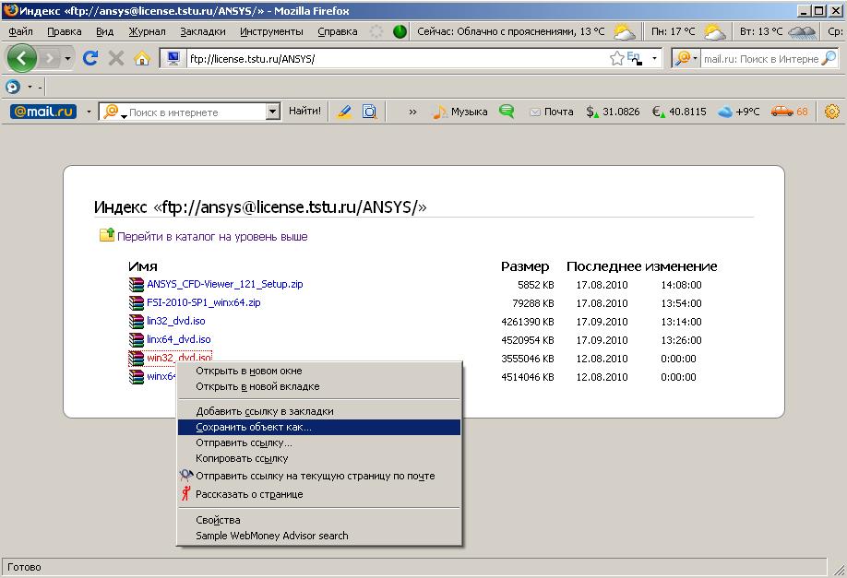Viewport: 847px width, 578px height.
Task: Click the page search icon next to the highlighter
Action: [369, 112]
